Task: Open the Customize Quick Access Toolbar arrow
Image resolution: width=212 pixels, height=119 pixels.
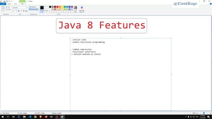Action: (12, 1)
